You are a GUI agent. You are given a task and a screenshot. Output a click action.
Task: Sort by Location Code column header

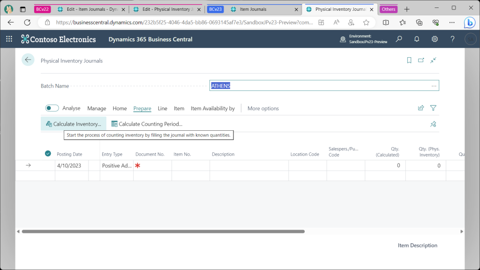click(305, 154)
